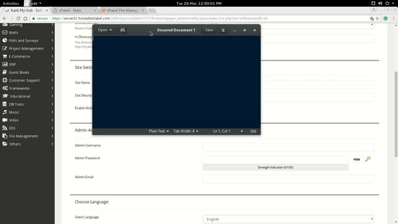Expand the E-Commerce category arrow

pos(52,57)
